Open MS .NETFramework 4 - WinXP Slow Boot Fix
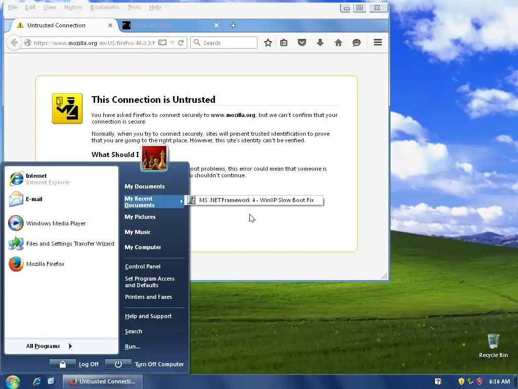This screenshot has height=389, width=518. coord(254,200)
